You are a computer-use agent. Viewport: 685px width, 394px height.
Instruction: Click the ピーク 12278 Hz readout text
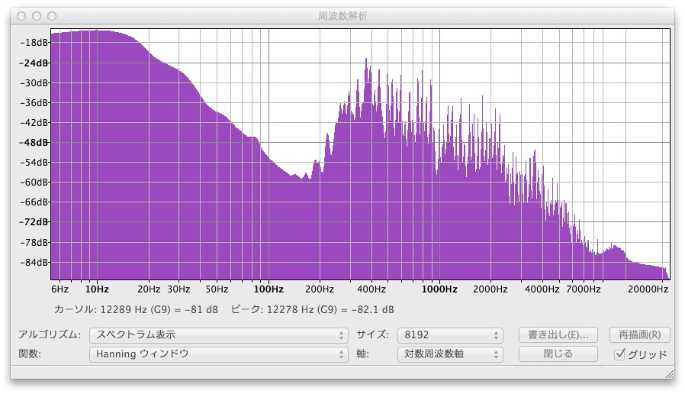pyautogui.click(x=312, y=309)
